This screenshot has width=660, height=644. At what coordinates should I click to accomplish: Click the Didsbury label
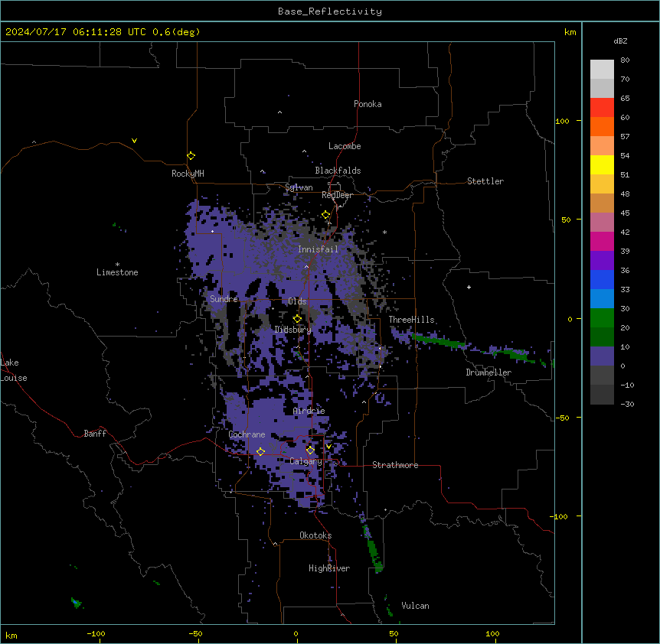pos(292,330)
